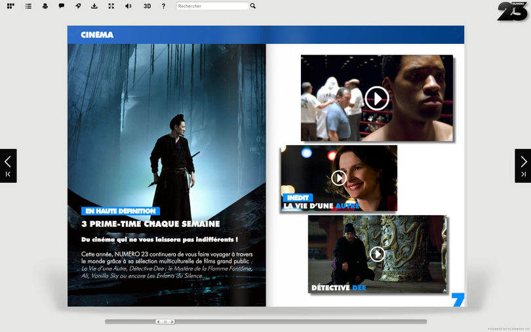The image size is (531, 332).
Task: Jump to the first page icon
Action: point(8,174)
